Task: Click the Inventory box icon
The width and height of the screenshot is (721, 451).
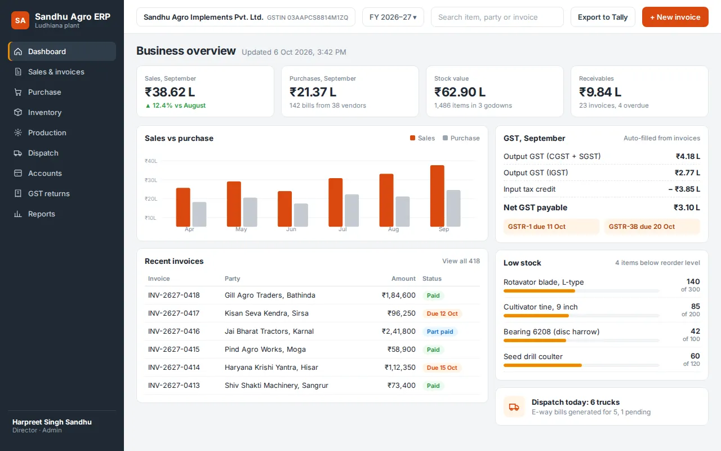Action: tap(18, 112)
